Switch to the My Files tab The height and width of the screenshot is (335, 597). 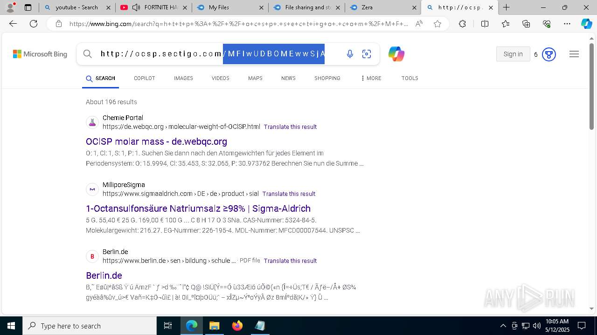click(x=230, y=7)
